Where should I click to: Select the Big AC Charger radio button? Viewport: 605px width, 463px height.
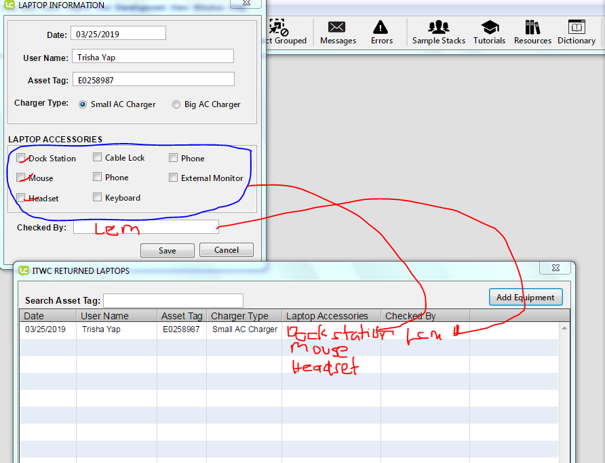click(176, 104)
